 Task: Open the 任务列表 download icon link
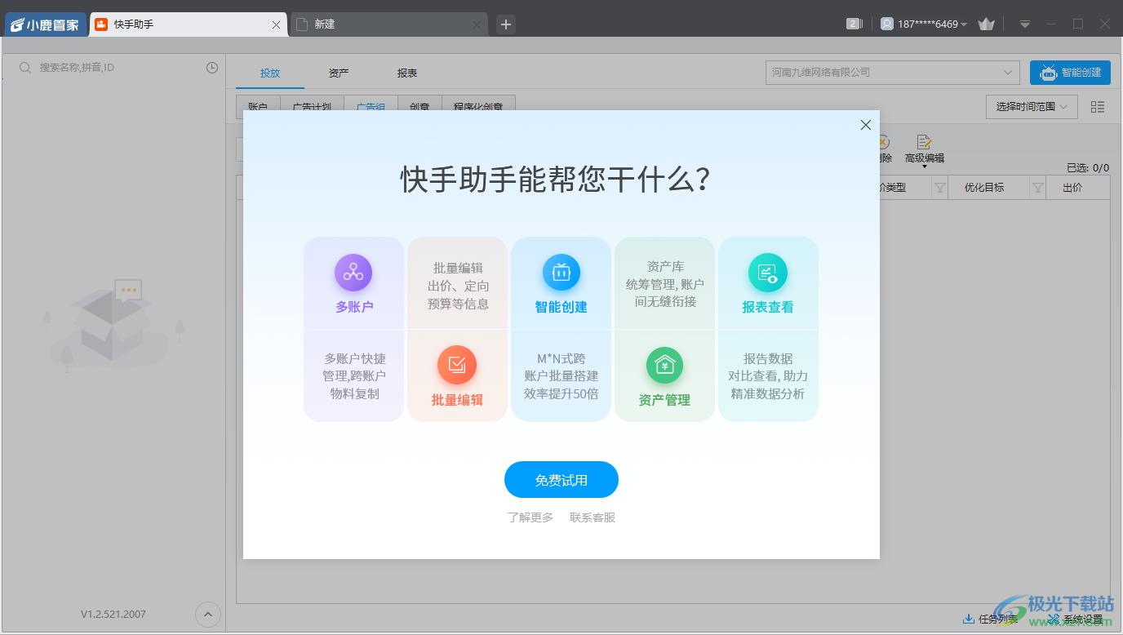(991, 619)
